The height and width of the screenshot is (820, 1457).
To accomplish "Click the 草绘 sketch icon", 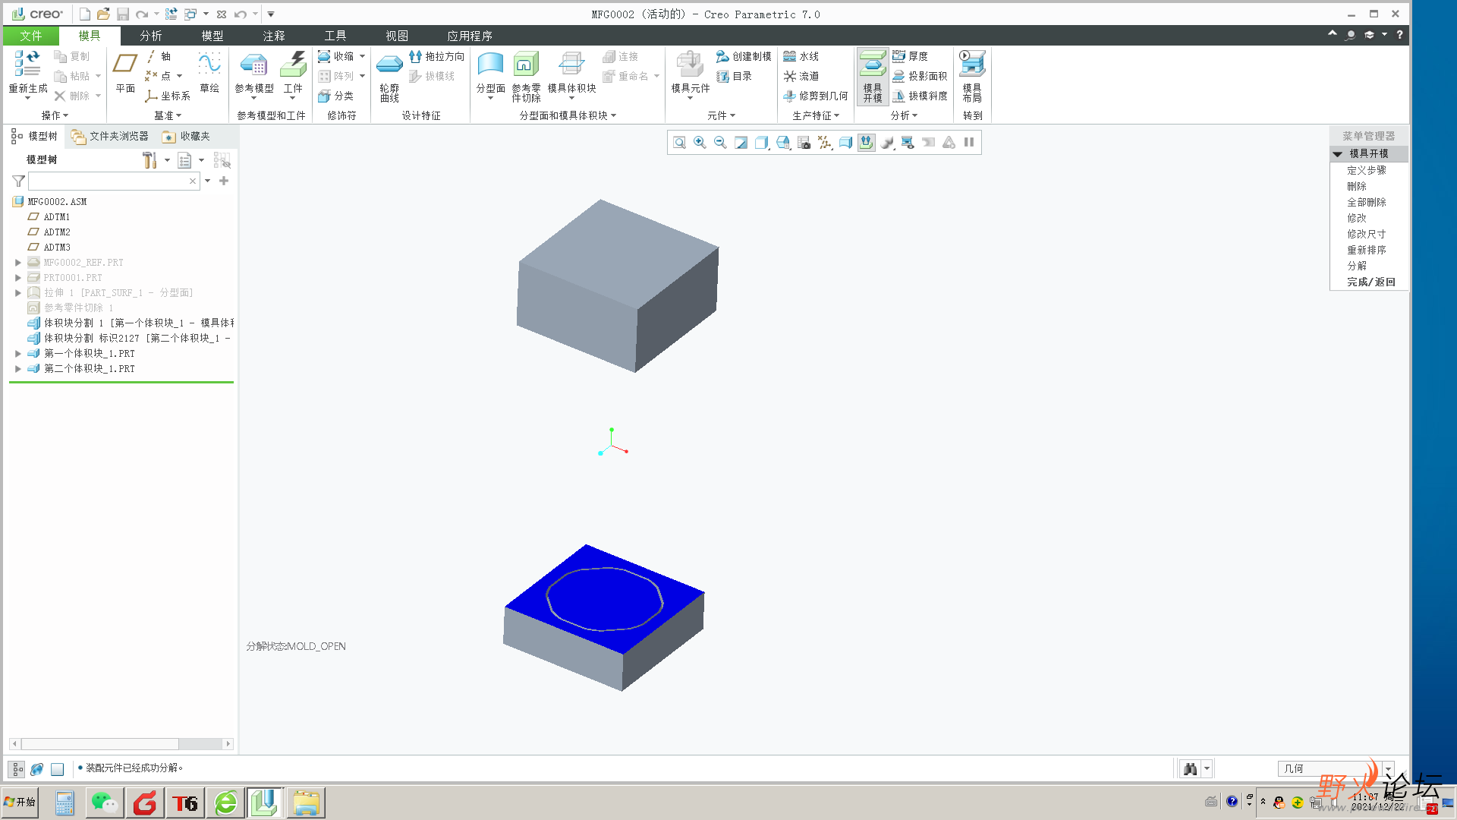I will click(x=209, y=73).
